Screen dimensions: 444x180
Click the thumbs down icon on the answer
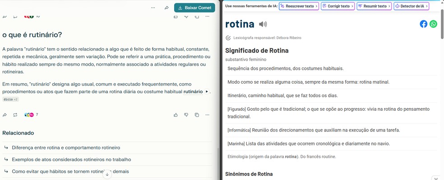pyautogui.click(x=186, y=115)
